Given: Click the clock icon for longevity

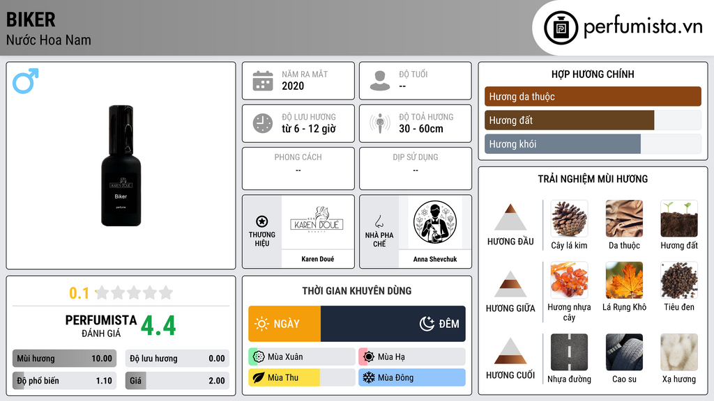Looking at the screenshot, I should 263,123.
